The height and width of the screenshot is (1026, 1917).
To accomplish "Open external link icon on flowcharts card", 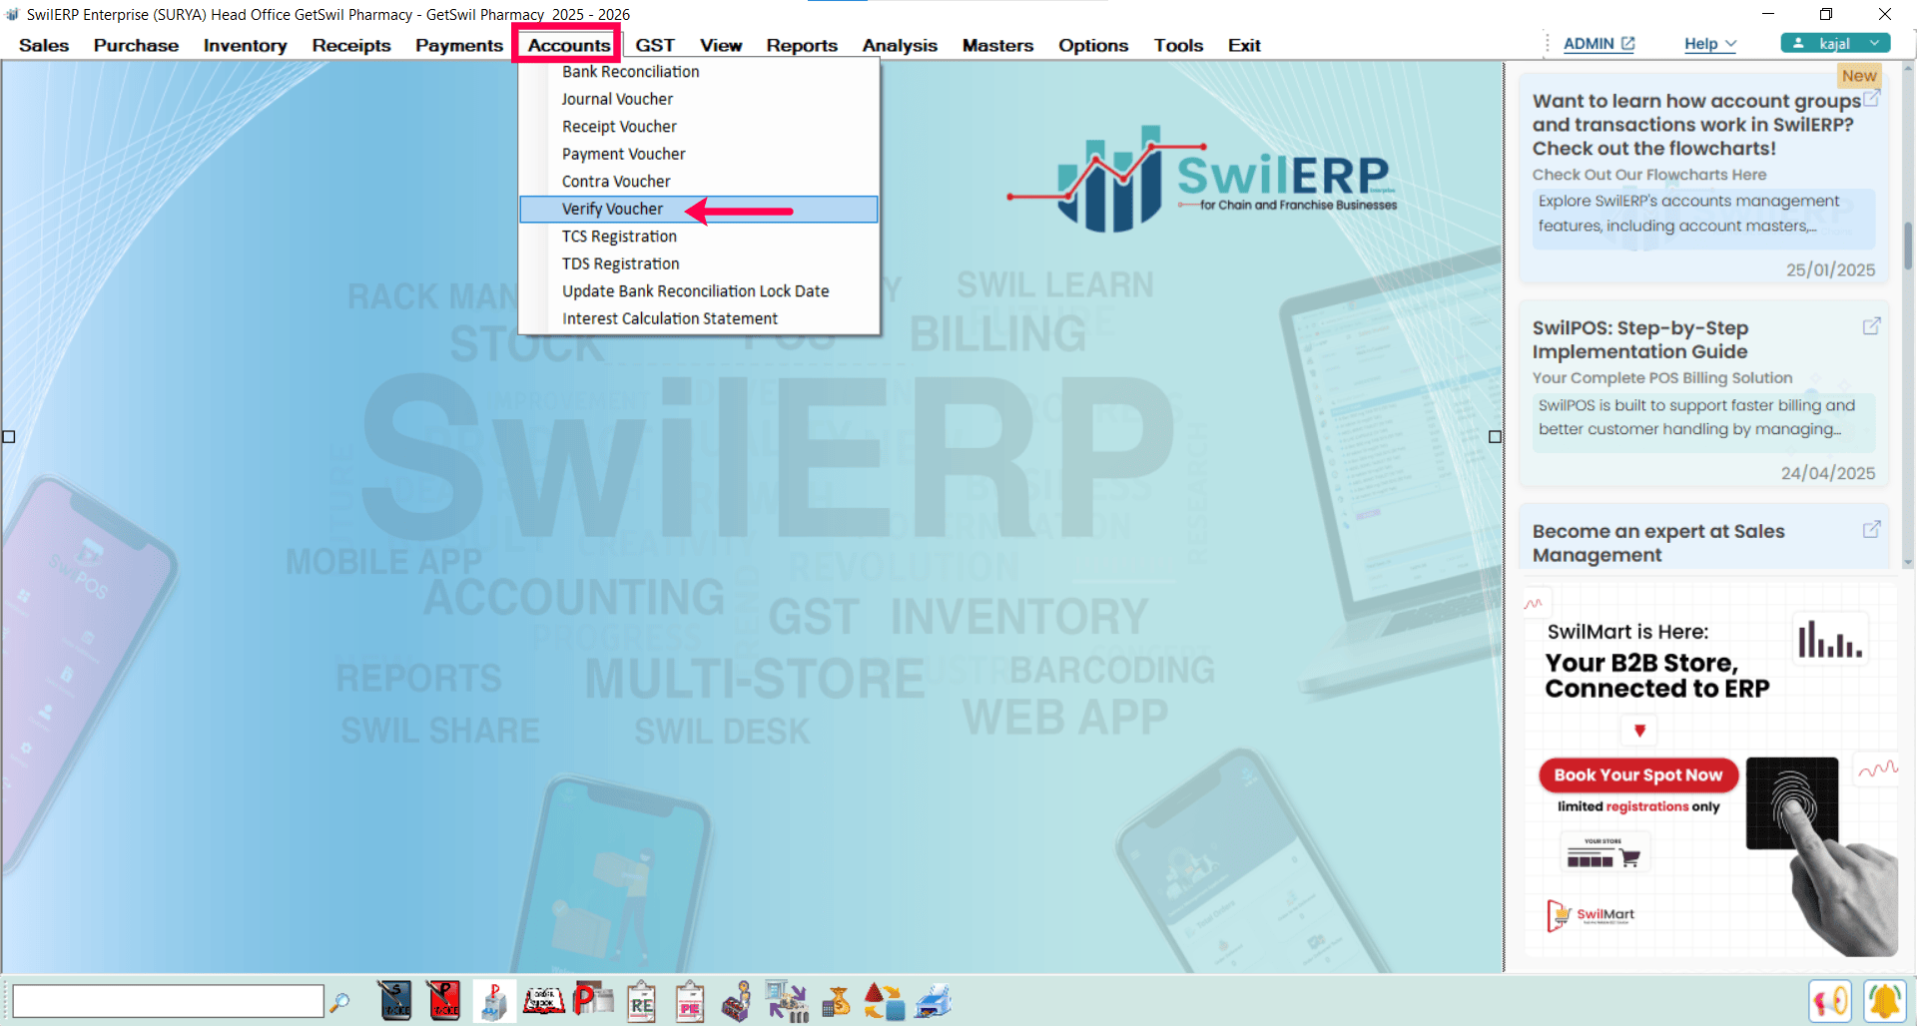I will click(1872, 99).
